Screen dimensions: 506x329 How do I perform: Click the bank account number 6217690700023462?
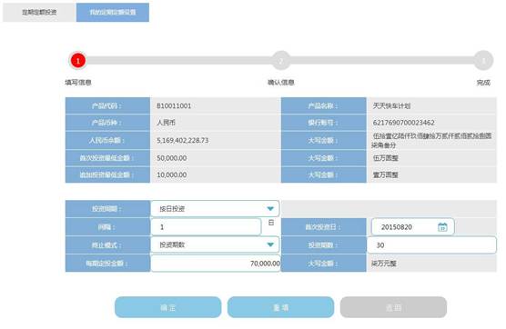coord(404,123)
